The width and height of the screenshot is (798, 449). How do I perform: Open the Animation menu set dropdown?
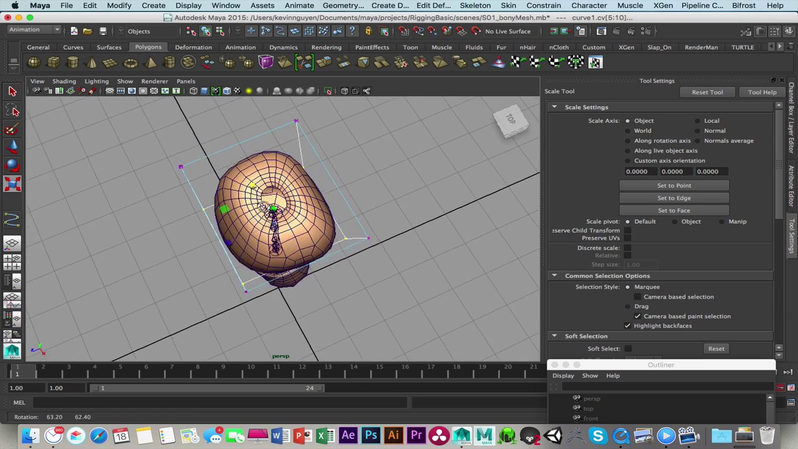click(34, 30)
